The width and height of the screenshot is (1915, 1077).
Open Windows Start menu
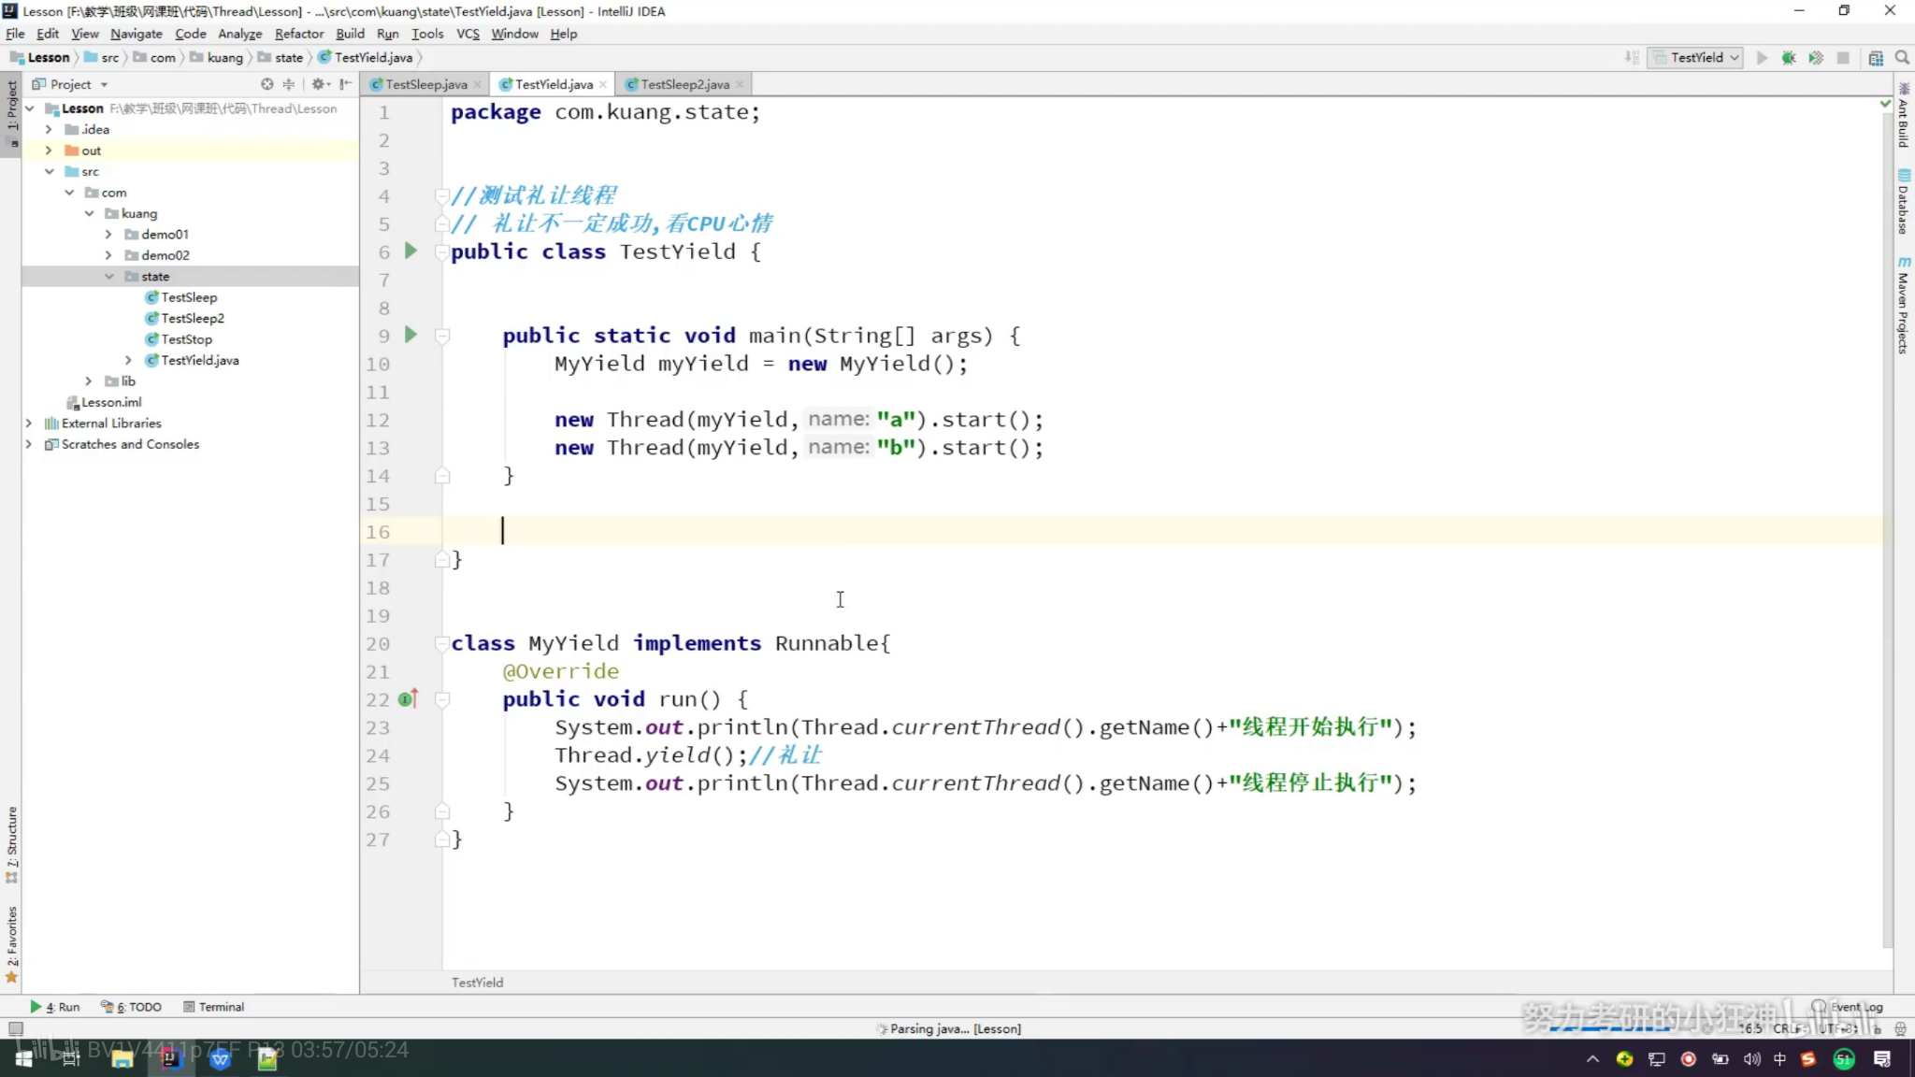pyautogui.click(x=24, y=1058)
